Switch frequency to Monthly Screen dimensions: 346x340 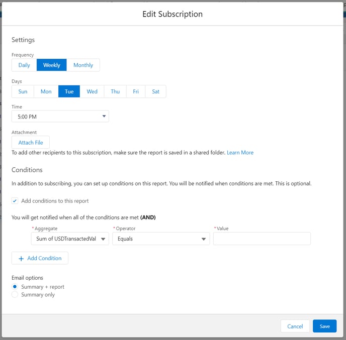[83, 65]
